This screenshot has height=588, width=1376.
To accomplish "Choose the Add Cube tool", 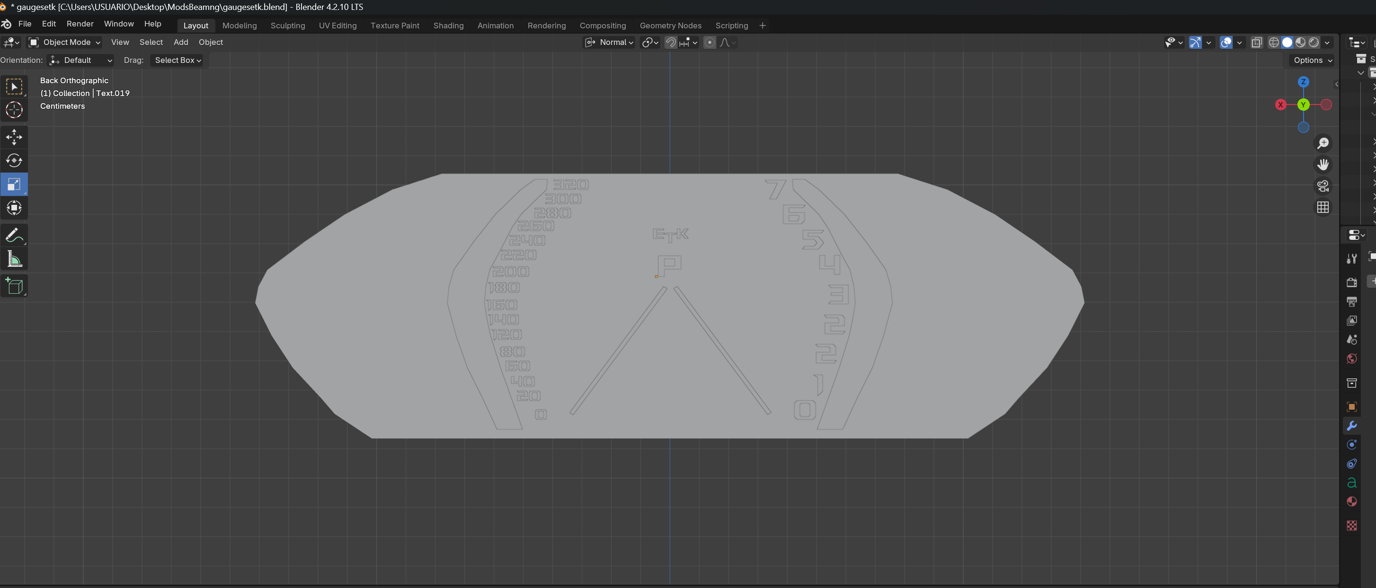I will 14,286.
